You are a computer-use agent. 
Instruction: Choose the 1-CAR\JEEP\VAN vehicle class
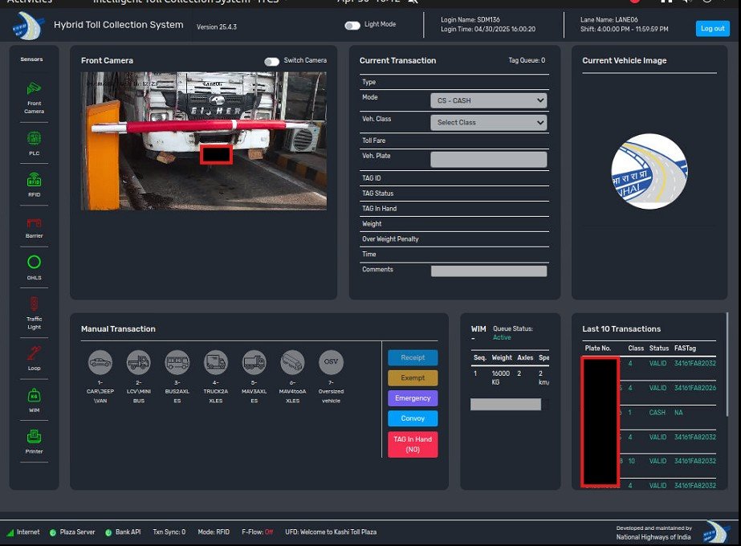pos(100,363)
